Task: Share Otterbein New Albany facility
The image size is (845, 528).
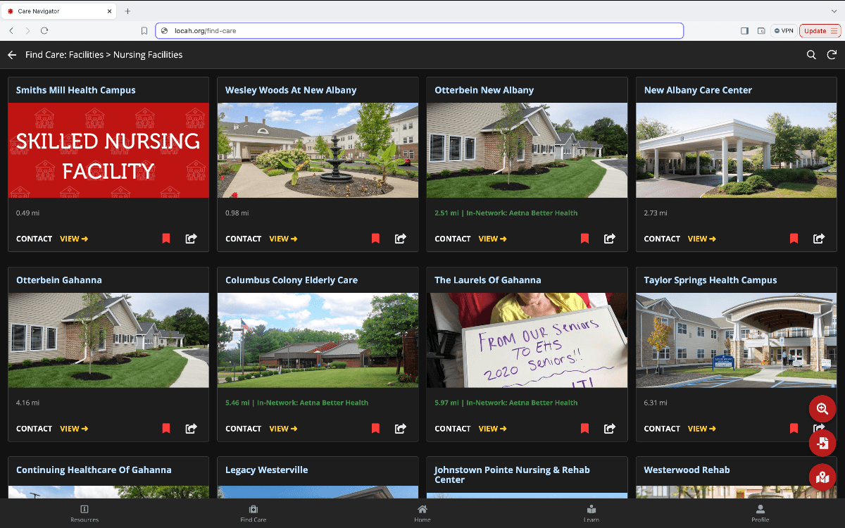Action: 610,239
